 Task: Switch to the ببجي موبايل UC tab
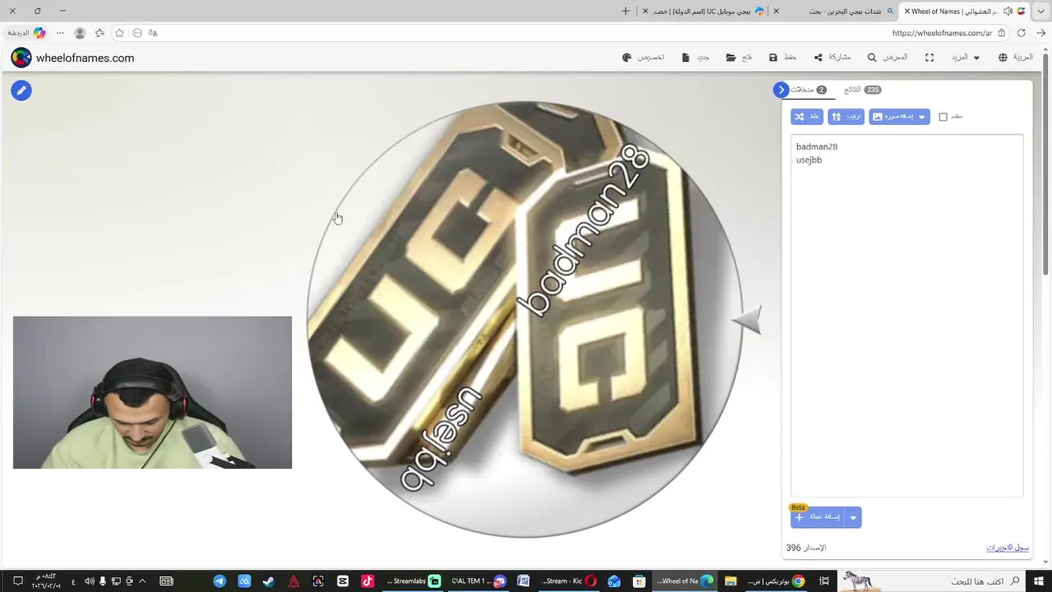[703, 11]
